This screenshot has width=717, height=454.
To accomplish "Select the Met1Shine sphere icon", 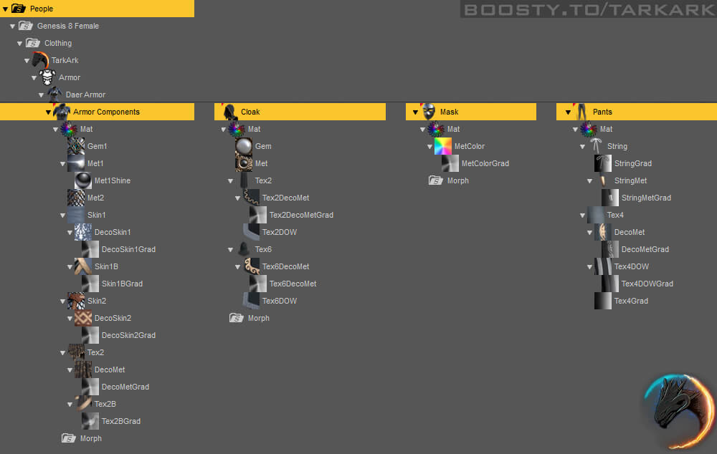I will [x=83, y=180].
